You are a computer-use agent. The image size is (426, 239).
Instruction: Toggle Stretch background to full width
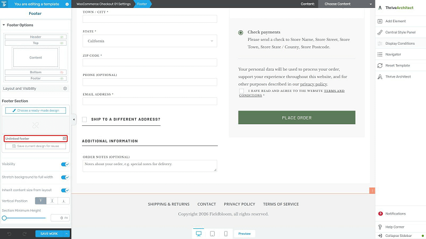[x=65, y=177]
